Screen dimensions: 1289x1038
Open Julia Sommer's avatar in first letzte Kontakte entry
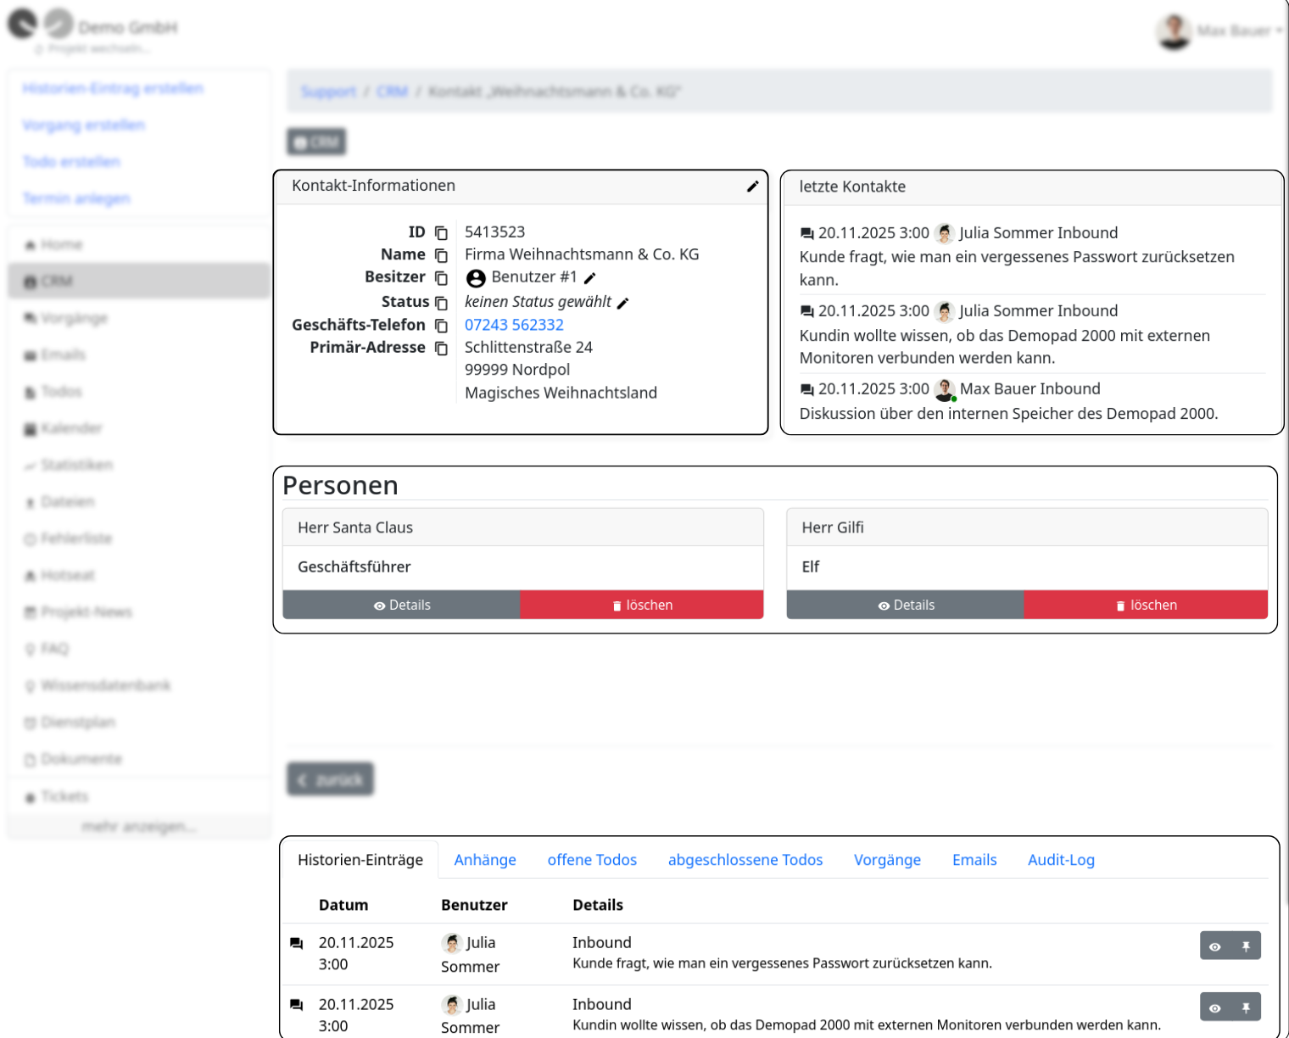[945, 233]
